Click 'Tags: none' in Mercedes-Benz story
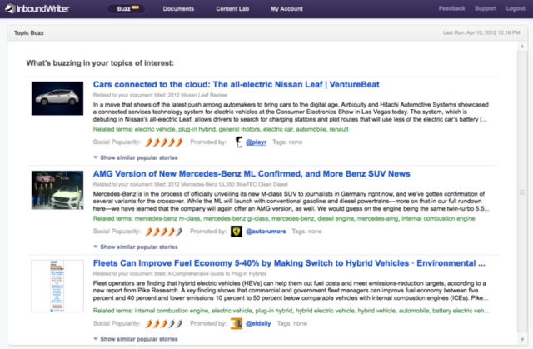The height and width of the screenshot is (349, 533). (306, 232)
